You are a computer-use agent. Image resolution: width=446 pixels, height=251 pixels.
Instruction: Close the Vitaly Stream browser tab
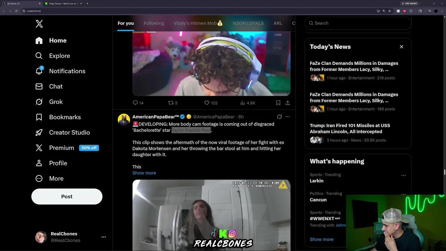tap(81, 3)
